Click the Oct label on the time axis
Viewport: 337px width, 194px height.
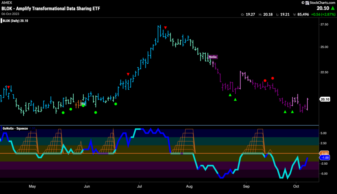point(296,186)
